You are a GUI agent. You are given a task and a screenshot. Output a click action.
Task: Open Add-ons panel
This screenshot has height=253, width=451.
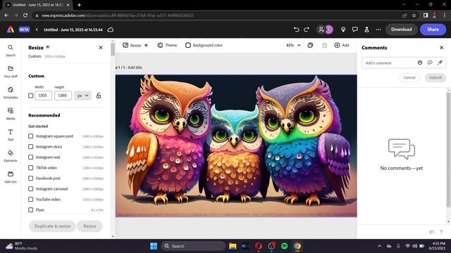click(x=11, y=177)
